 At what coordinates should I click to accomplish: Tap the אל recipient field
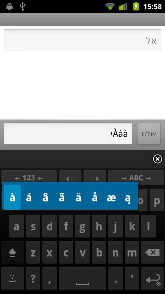pos(82,40)
